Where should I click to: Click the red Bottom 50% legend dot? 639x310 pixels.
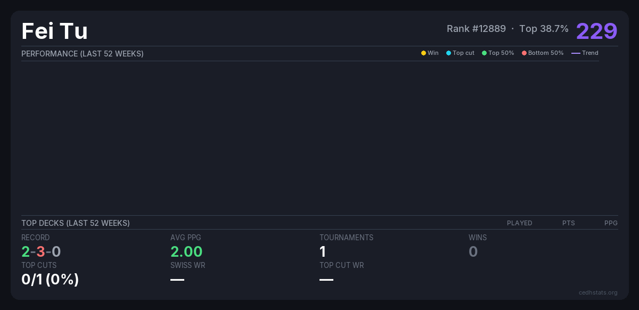[524, 53]
